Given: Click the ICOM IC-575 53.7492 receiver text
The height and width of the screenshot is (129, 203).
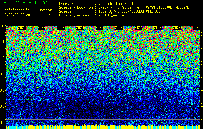Looking at the screenshot, I should [x=129, y=11].
